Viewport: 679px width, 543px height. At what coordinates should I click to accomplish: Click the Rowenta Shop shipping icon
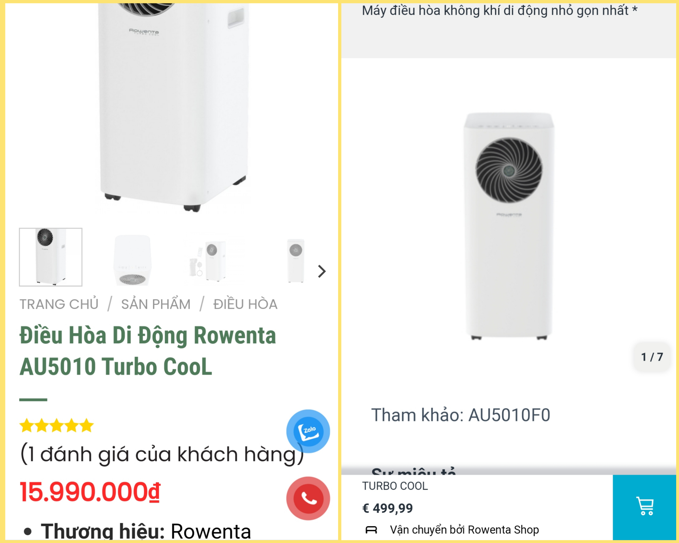pyautogui.click(x=371, y=530)
